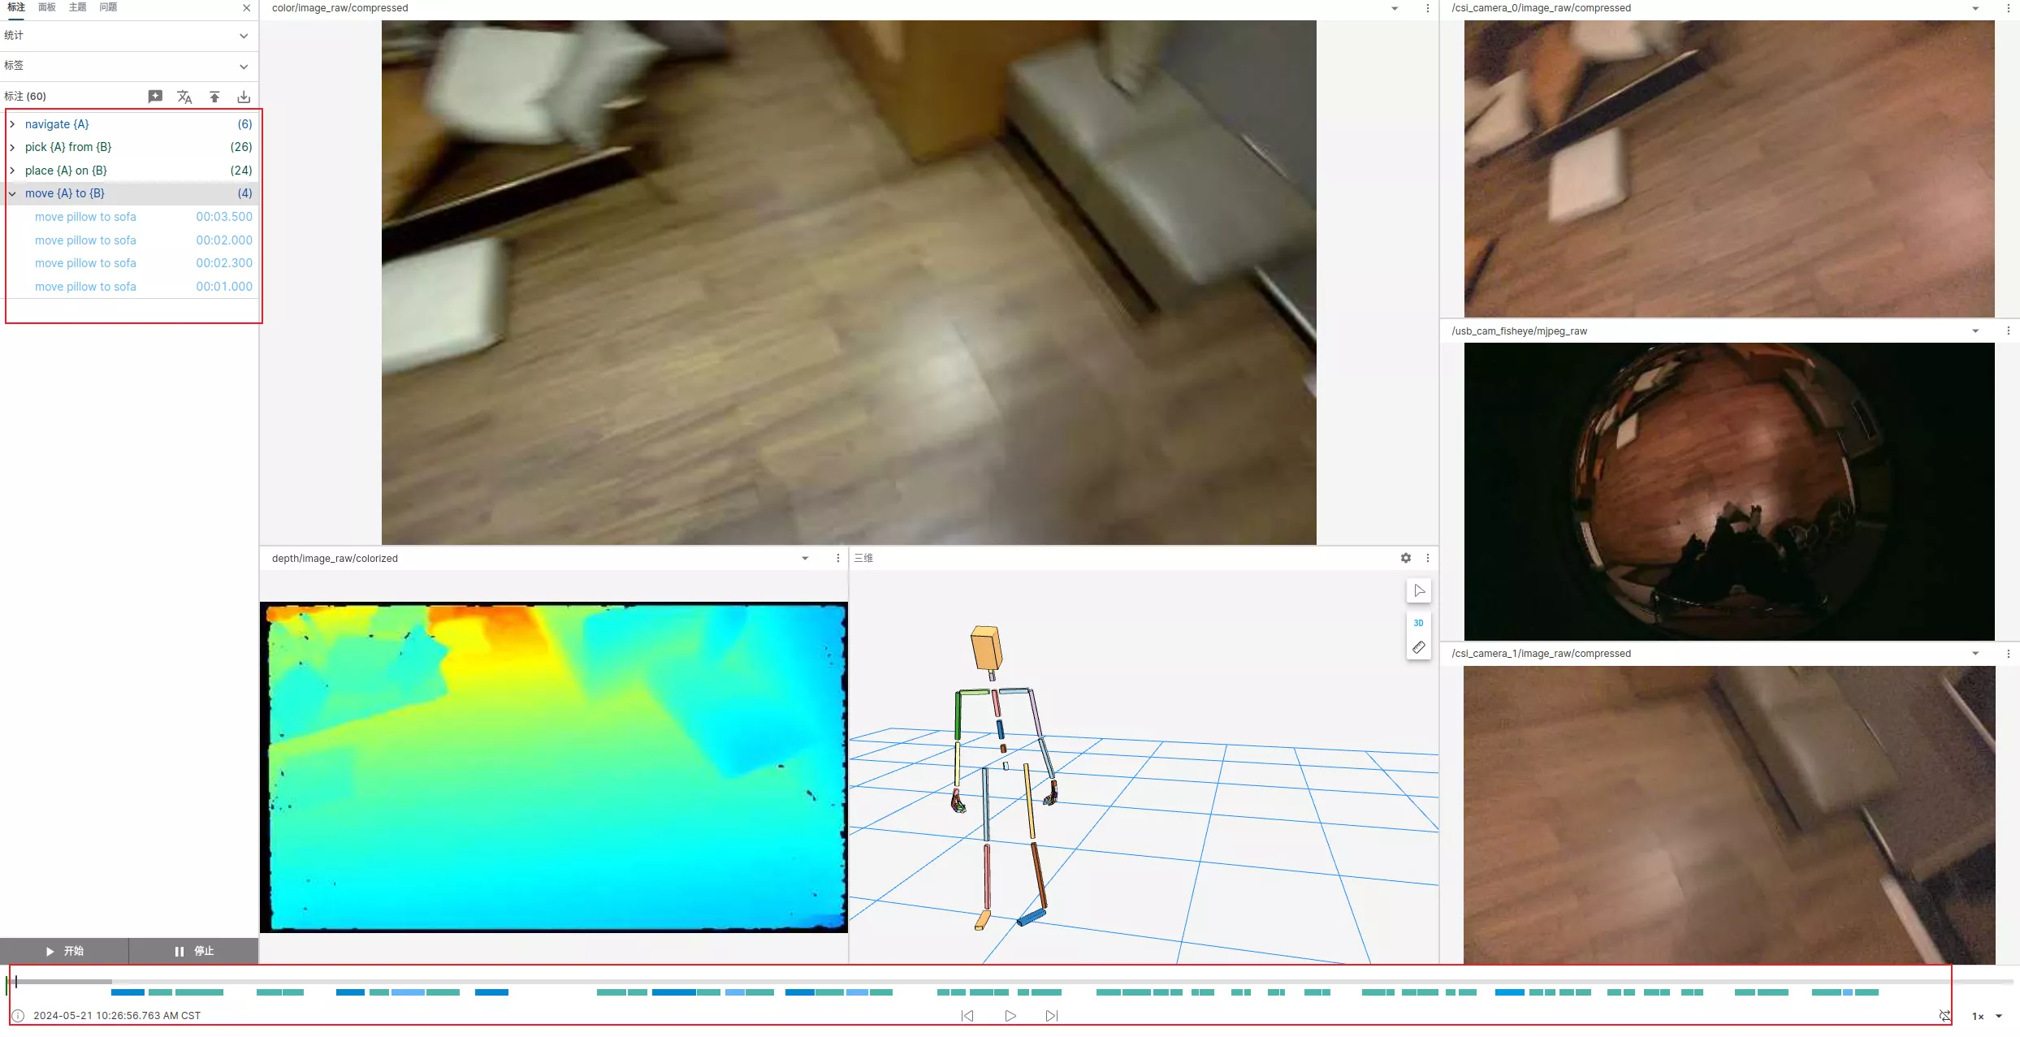The height and width of the screenshot is (1037, 2020).
Task: Open topic dropdown for color/image_raw/compressed panel
Action: point(1395,8)
